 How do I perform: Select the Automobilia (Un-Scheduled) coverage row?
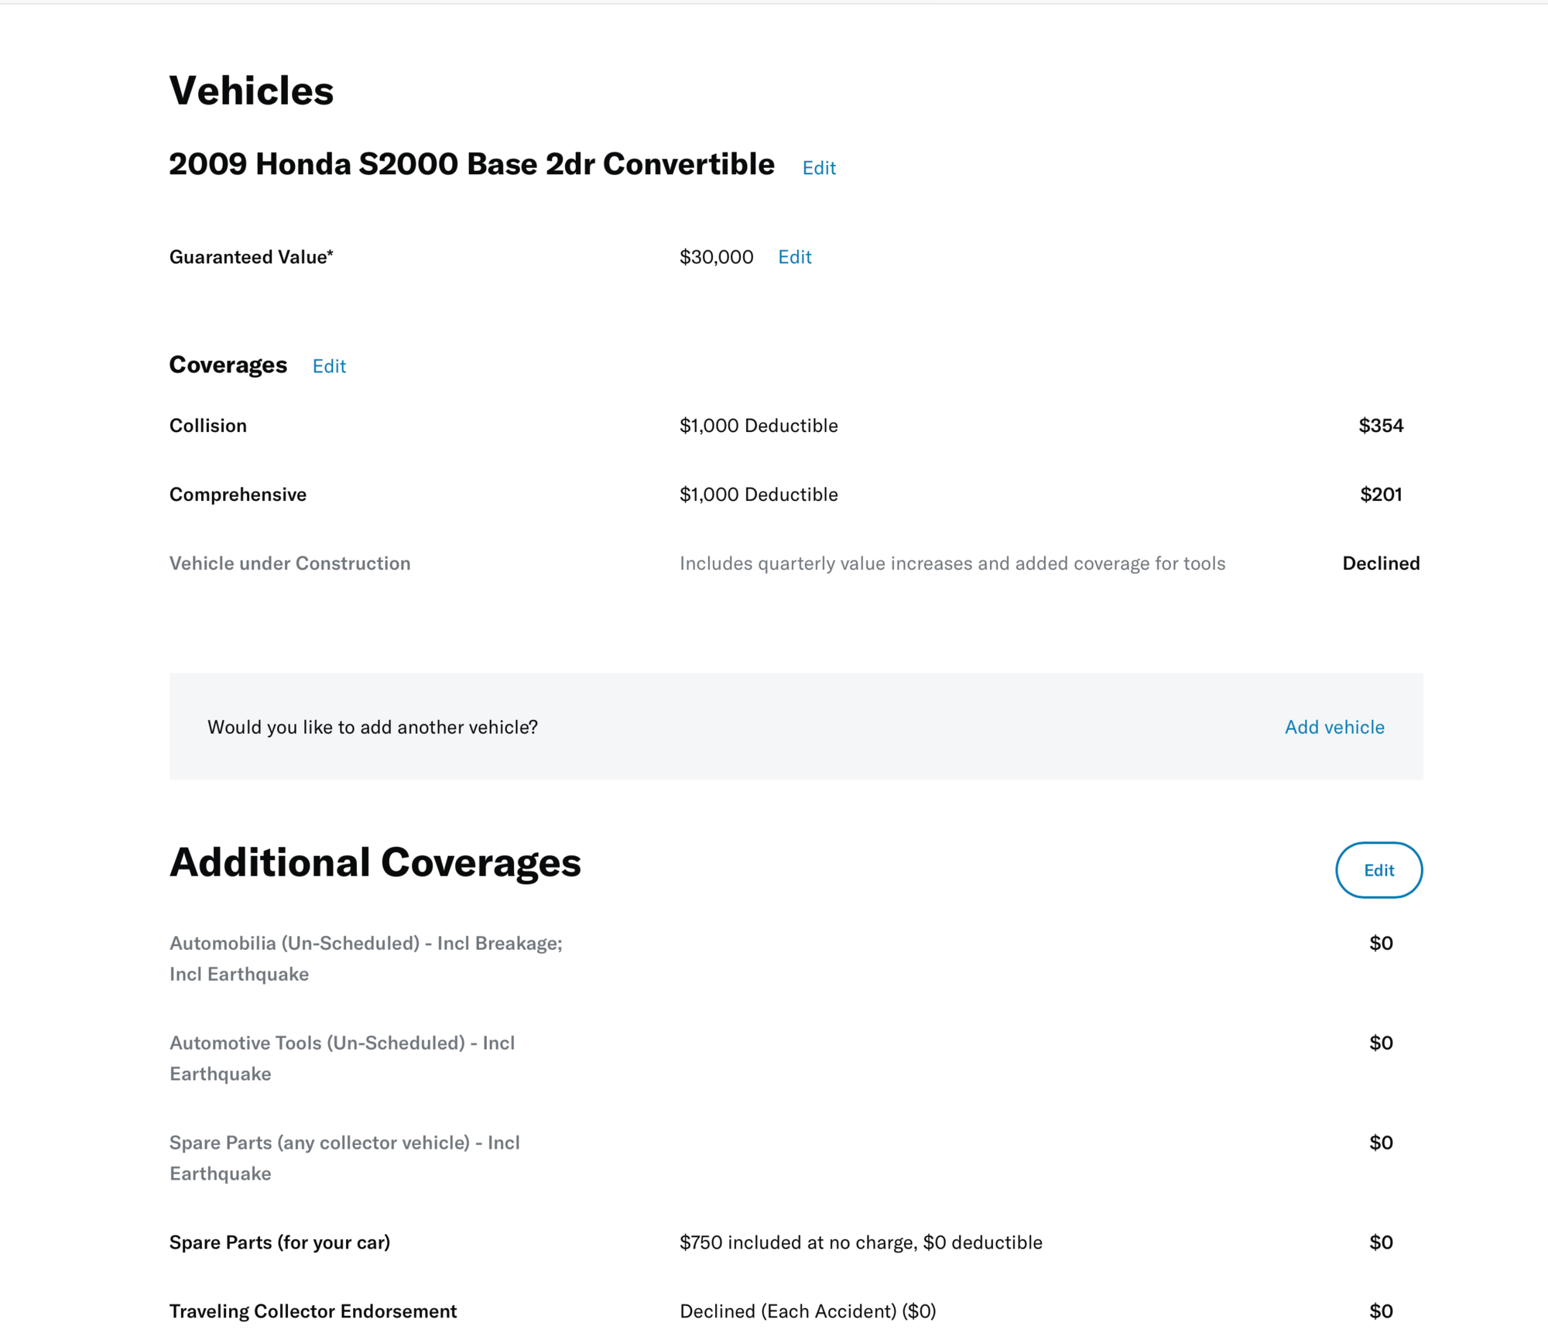point(796,958)
